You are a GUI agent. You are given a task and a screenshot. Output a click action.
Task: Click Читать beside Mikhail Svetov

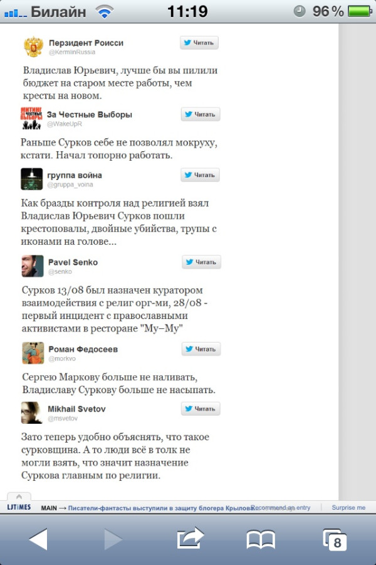[x=201, y=409]
